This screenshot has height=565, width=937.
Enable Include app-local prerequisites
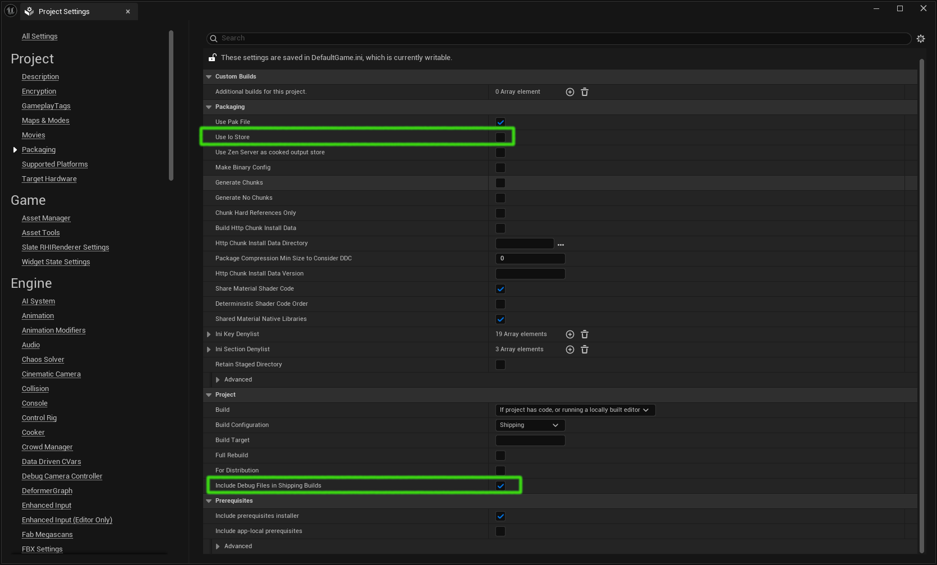click(x=500, y=531)
